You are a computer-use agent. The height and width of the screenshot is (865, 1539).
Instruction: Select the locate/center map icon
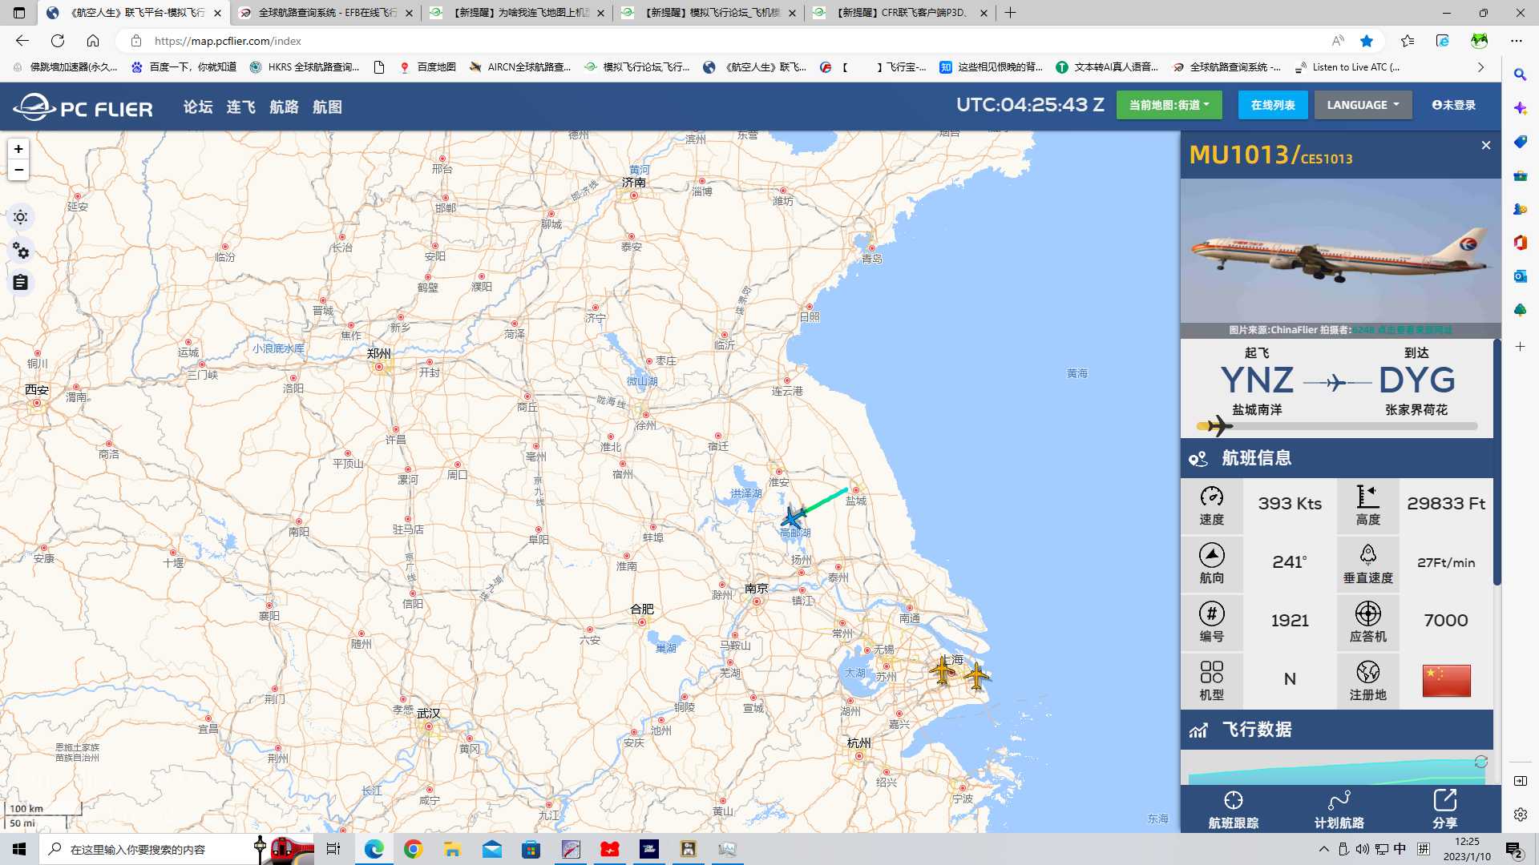point(20,216)
